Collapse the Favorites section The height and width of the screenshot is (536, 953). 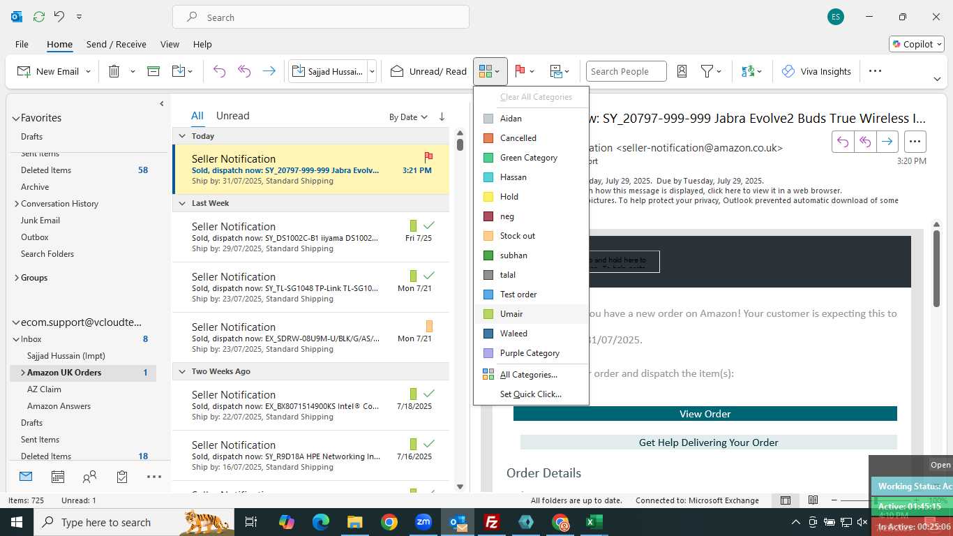coord(15,118)
